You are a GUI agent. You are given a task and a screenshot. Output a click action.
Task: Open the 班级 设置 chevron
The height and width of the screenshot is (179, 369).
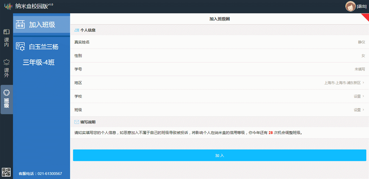tap(363, 110)
